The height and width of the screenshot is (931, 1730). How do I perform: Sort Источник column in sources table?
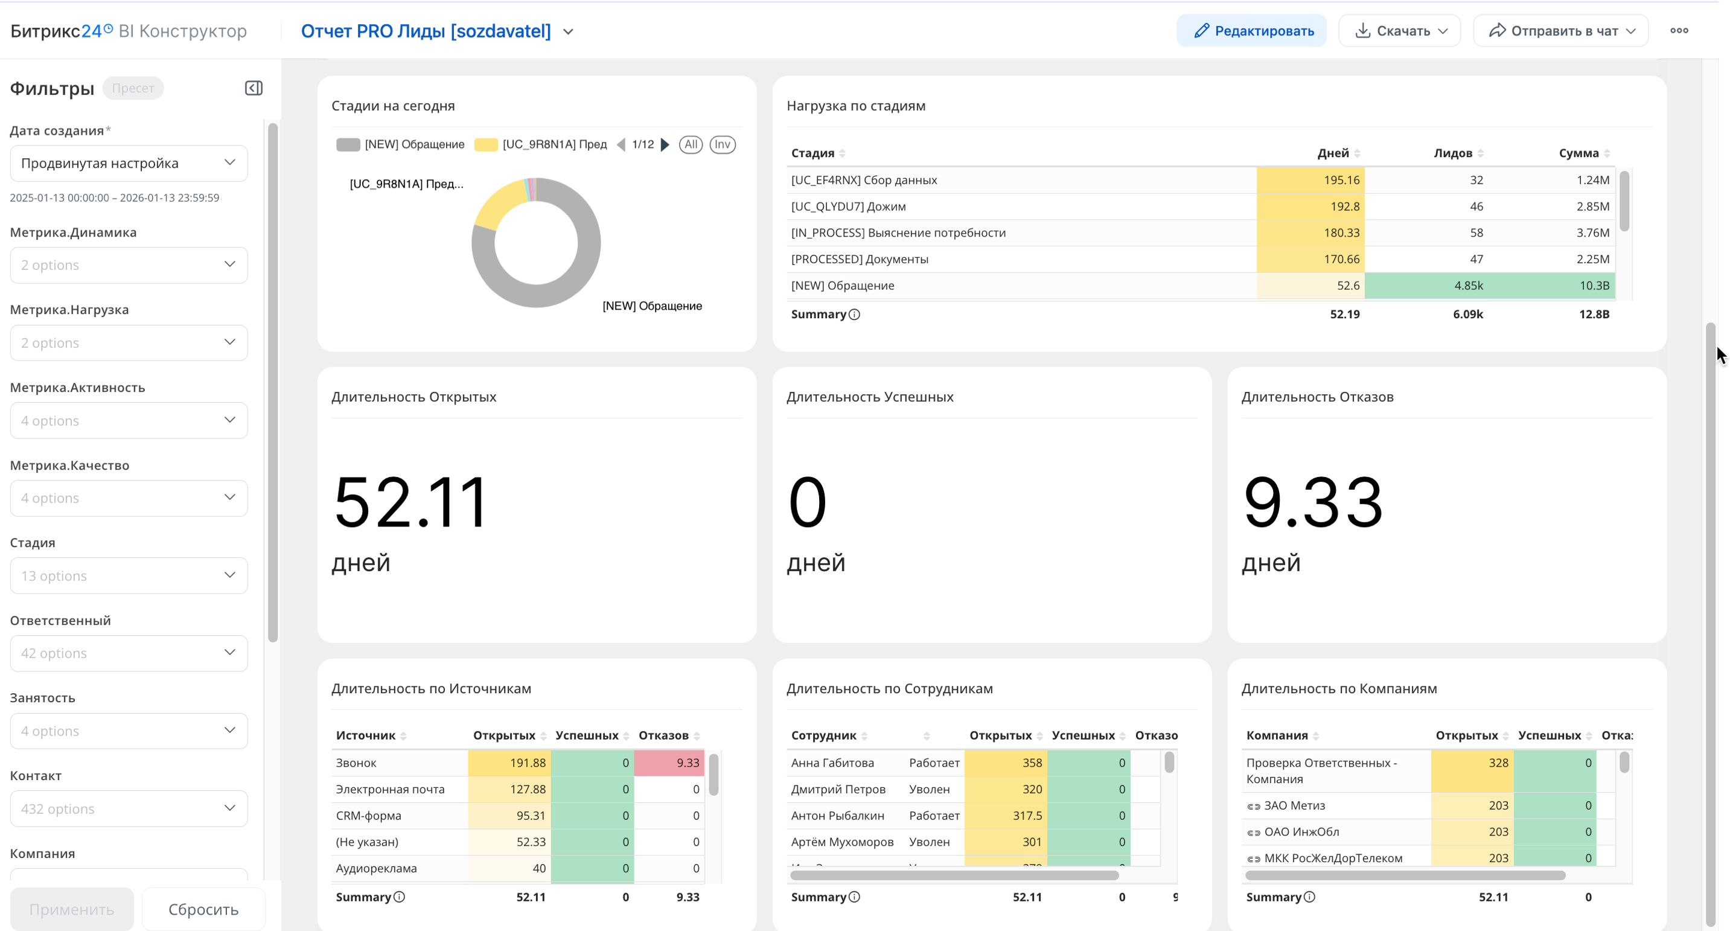click(x=403, y=735)
